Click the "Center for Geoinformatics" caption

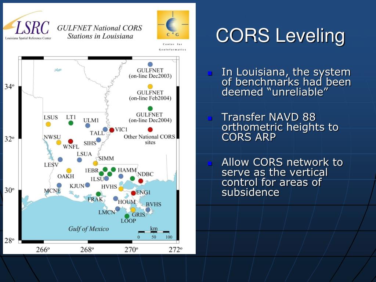[x=173, y=47]
